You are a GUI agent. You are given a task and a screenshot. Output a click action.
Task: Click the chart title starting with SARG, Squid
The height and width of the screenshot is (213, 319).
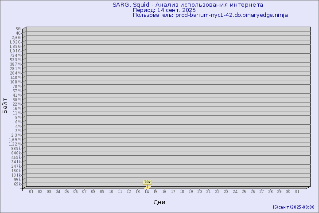point(187,5)
